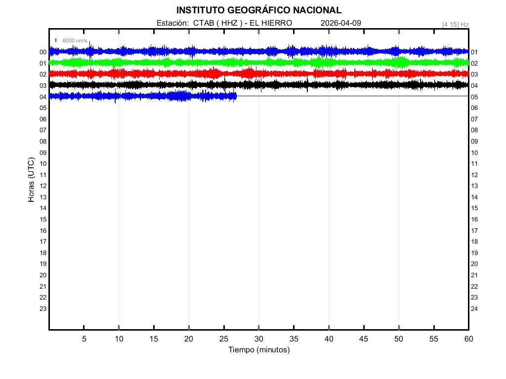The image size is (506, 379).
Task: Click hour label 09 on left axis
Action: [43, 152]
